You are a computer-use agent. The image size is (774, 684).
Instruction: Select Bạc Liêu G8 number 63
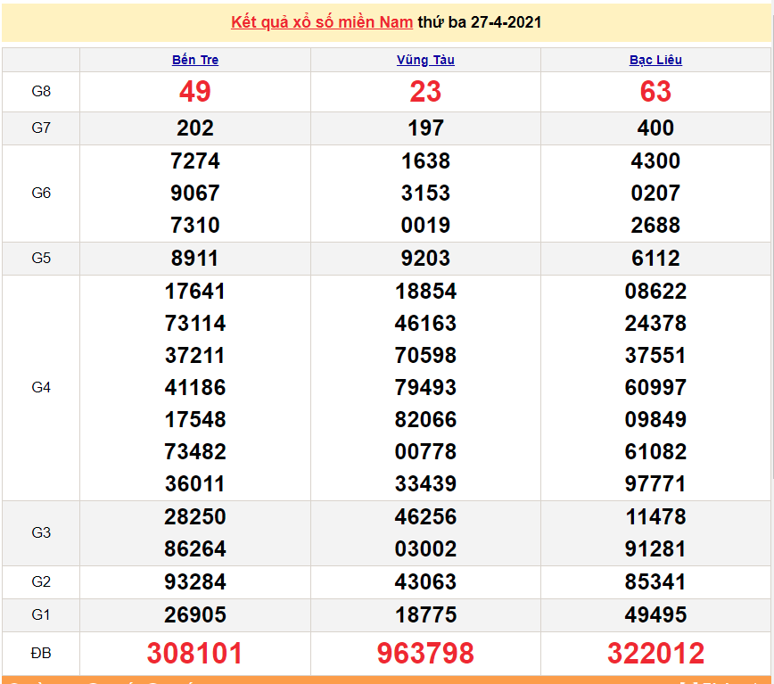pyautogui.click(x=655, y=91)
